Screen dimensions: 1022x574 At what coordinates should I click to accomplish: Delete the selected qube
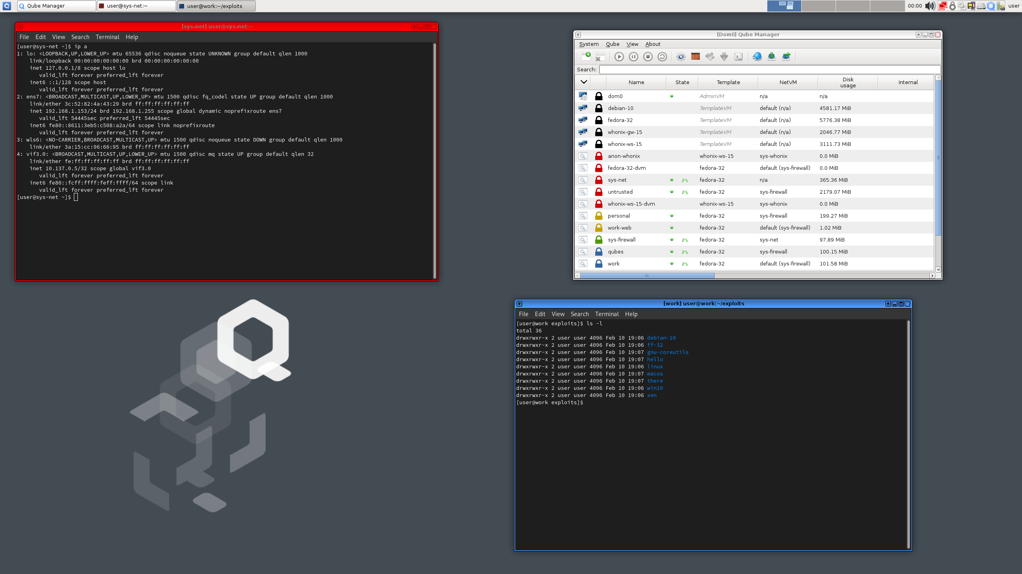[600, 57]
